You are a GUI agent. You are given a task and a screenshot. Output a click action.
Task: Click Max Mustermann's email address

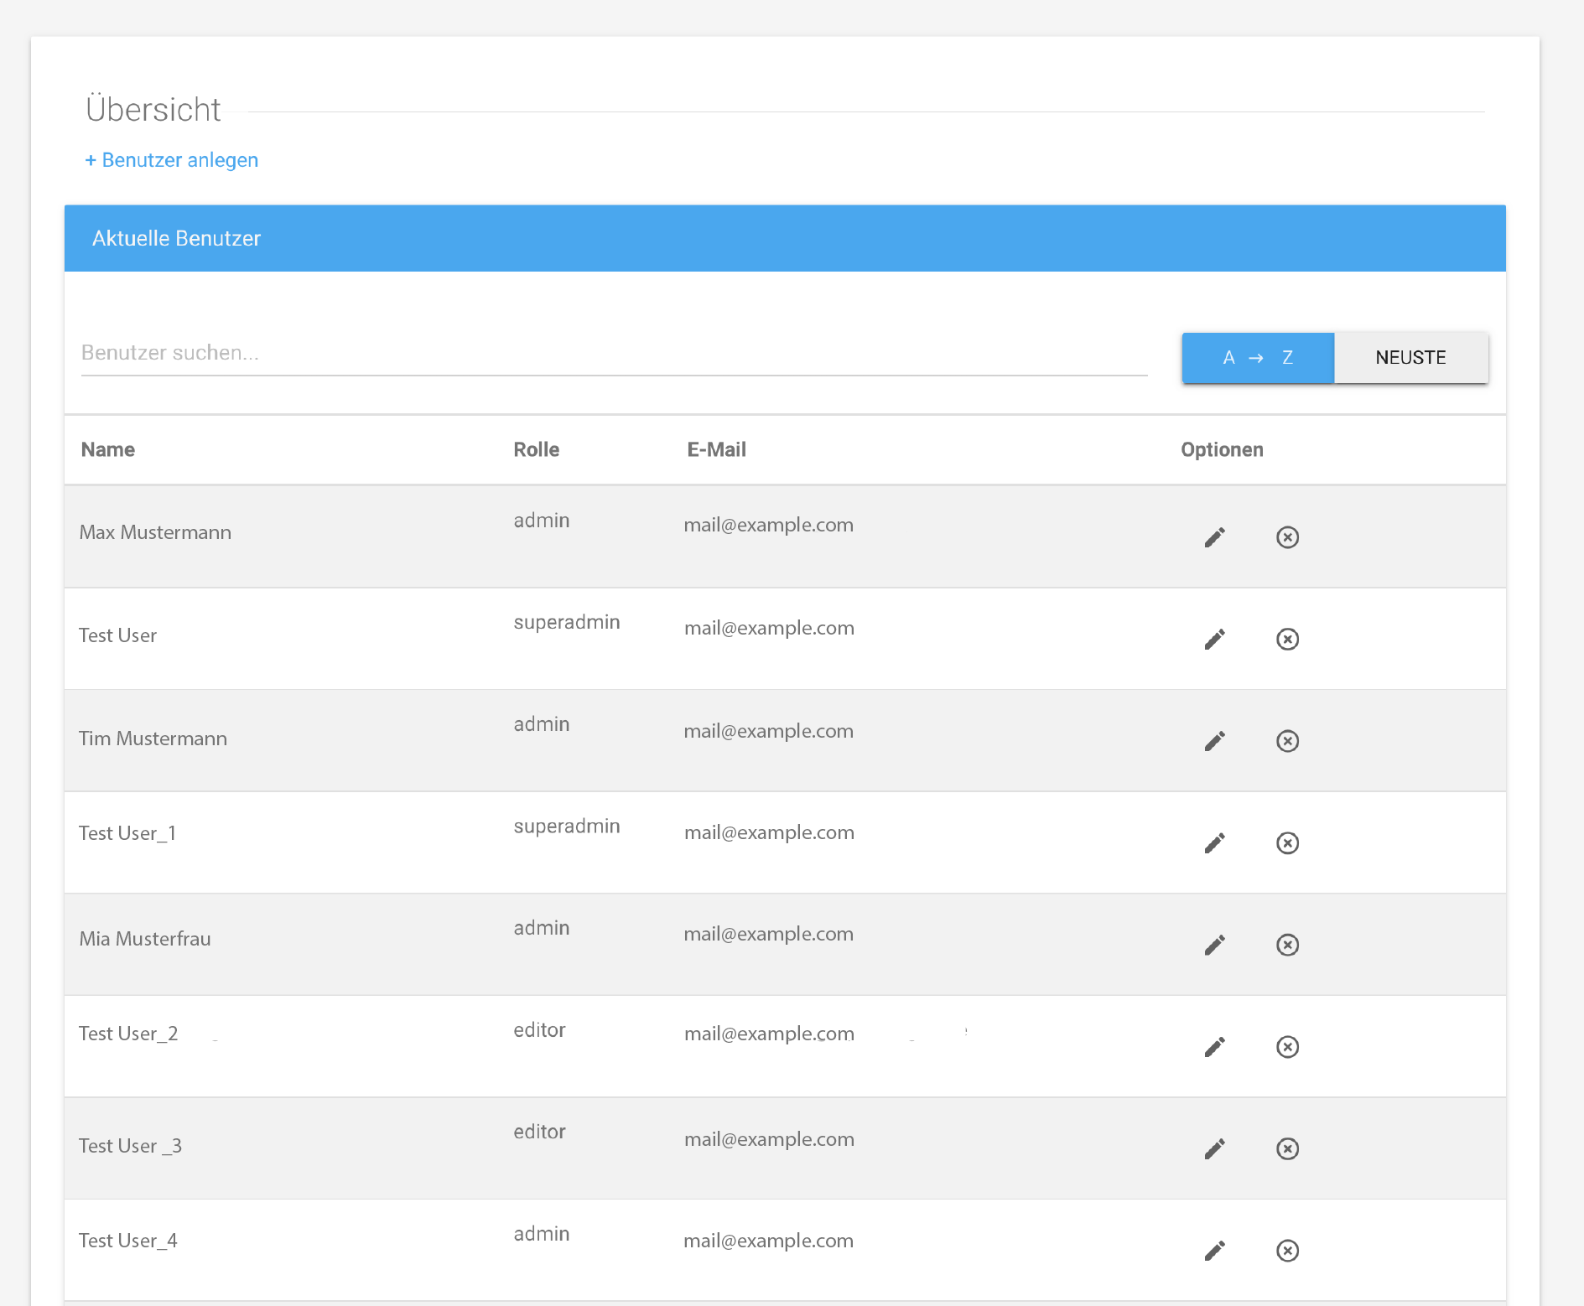click(769, 526)
